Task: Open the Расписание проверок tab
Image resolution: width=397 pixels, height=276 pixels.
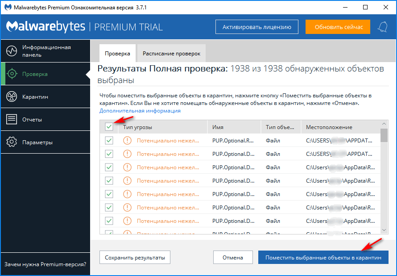Action: pyautogui.click(x=171, y=54)
